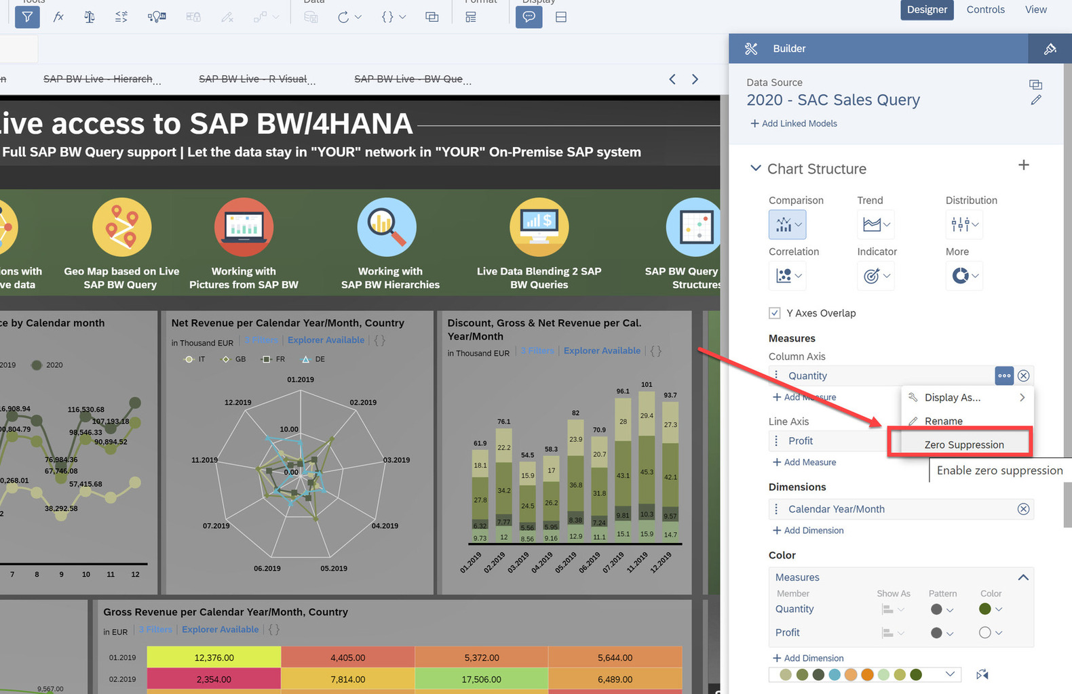Open the Display As submenu
Screen dimensions: 1072x694
coord(967,398)
